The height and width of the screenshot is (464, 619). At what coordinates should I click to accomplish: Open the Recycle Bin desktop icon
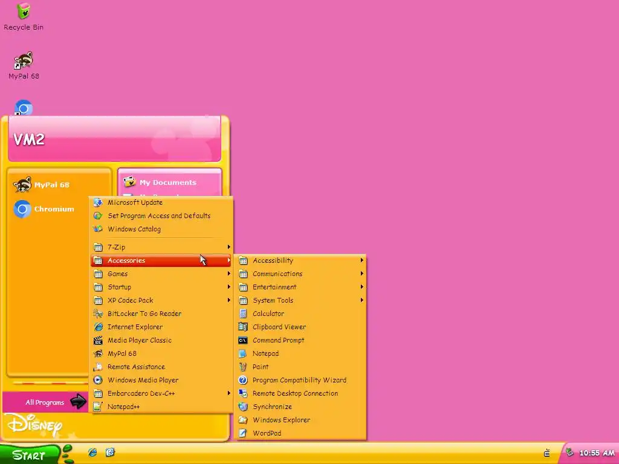tap(24, 16)
